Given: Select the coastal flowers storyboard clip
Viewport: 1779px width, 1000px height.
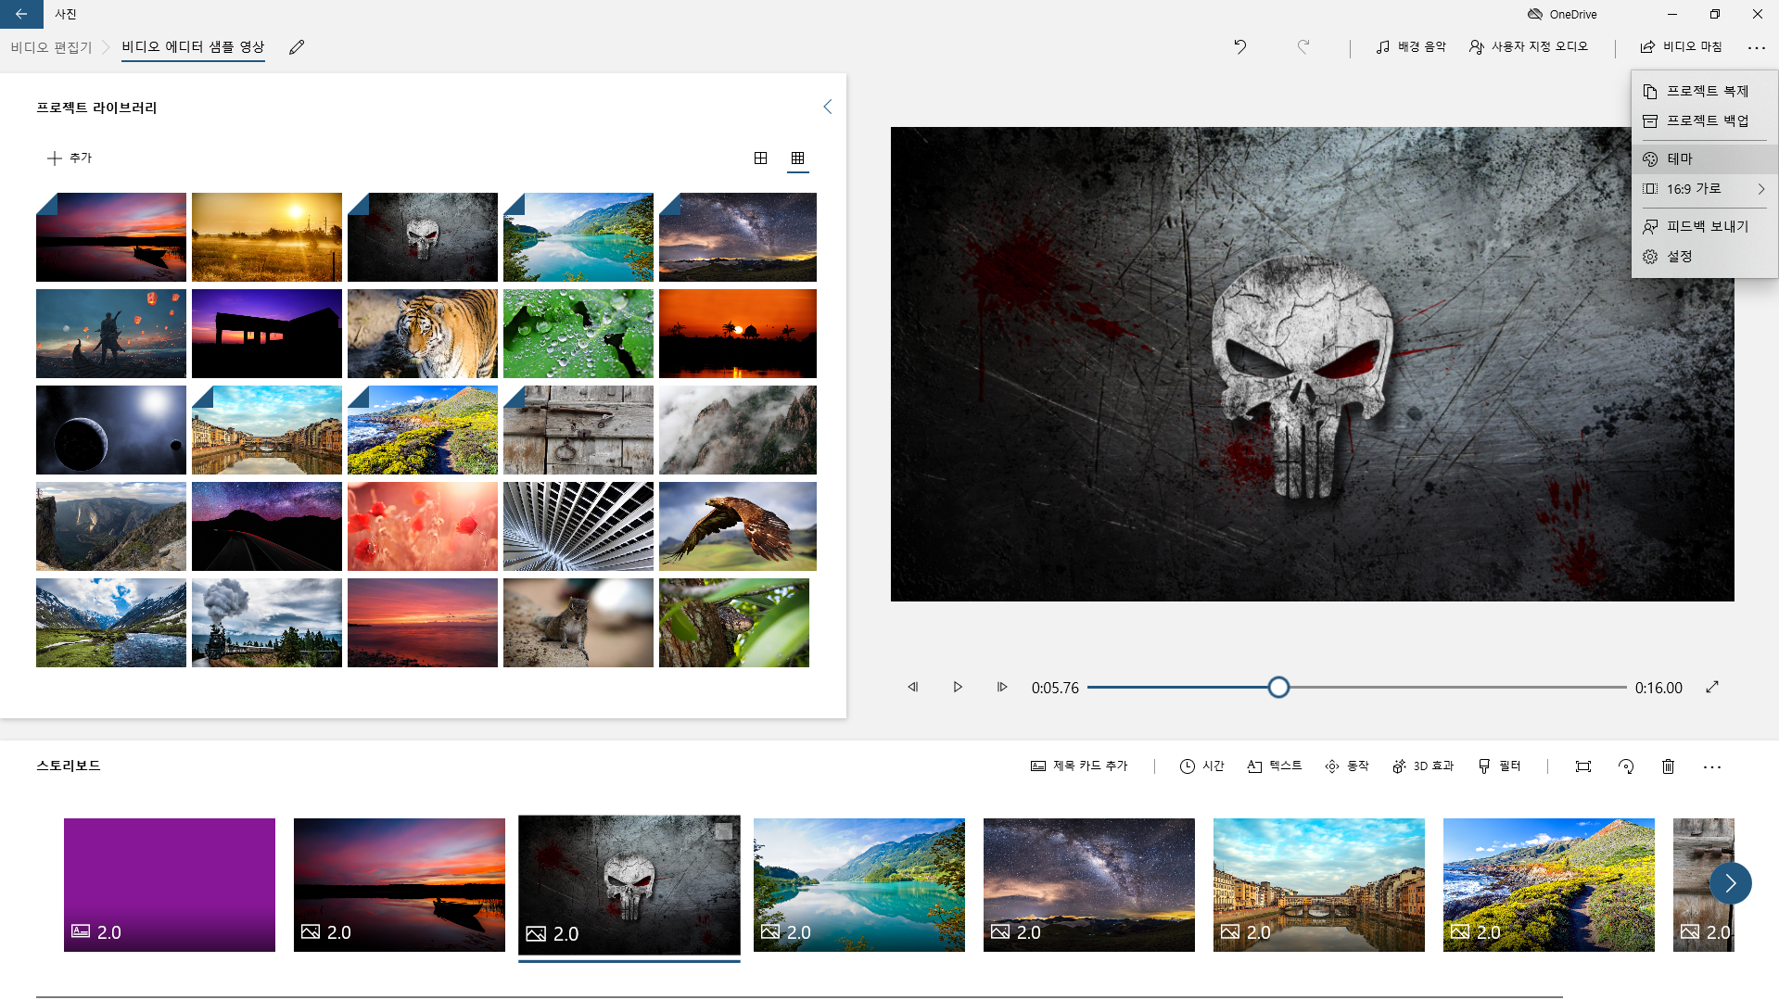Looking at the screenshot, I should pyautogui.click(x=1549, y=884).
